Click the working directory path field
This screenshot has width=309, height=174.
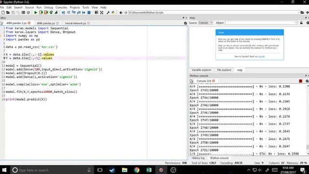pos(214,13)
